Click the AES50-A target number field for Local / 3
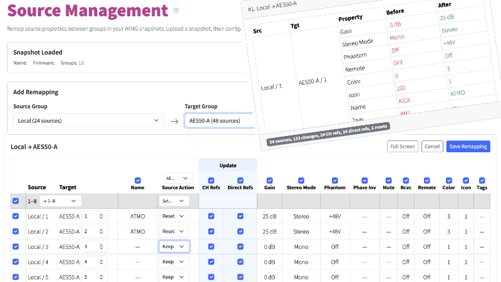This screenshot has height=282, width=501. tap(95, 246)
